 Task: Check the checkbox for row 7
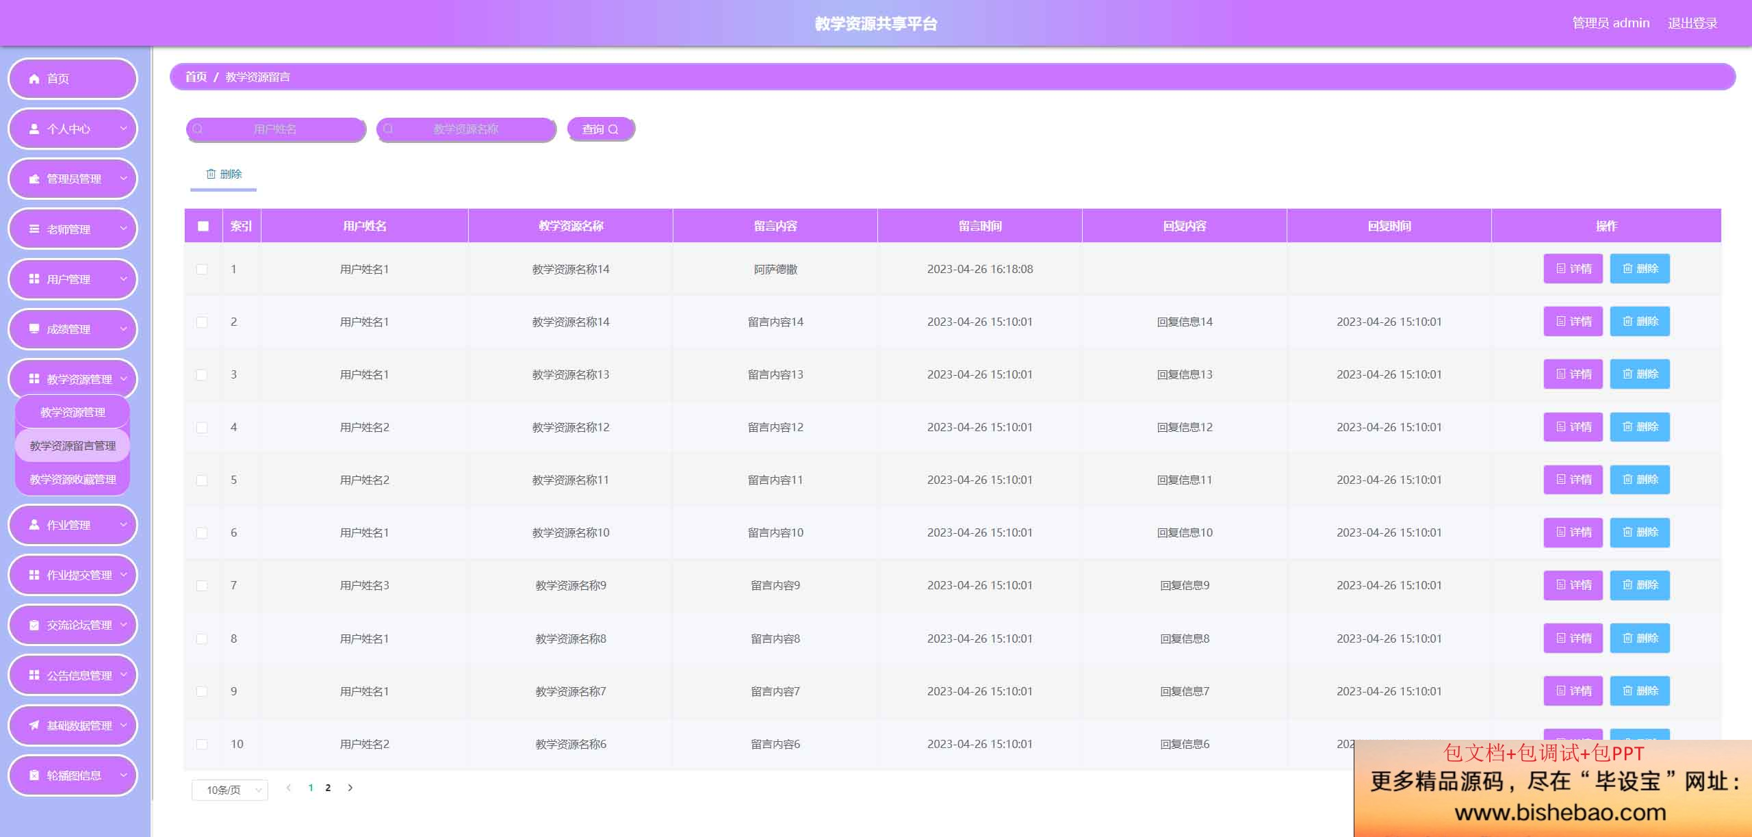point(202,585)
